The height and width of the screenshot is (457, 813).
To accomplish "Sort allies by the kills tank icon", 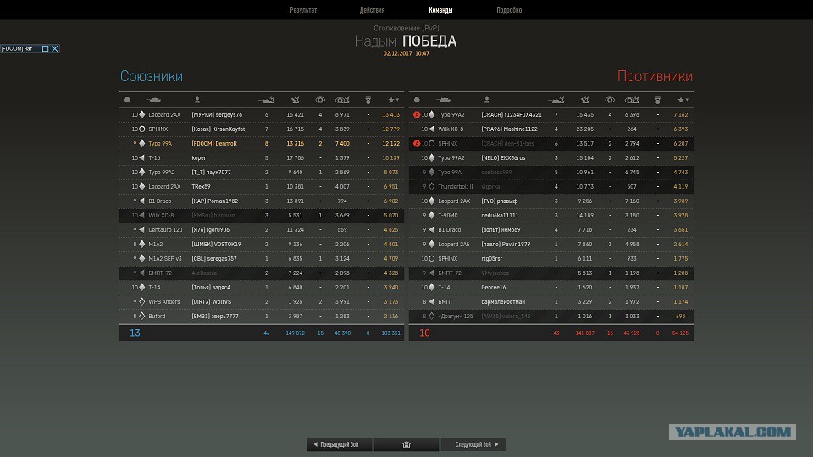I will pyautogui.click(x=267, y=100).
